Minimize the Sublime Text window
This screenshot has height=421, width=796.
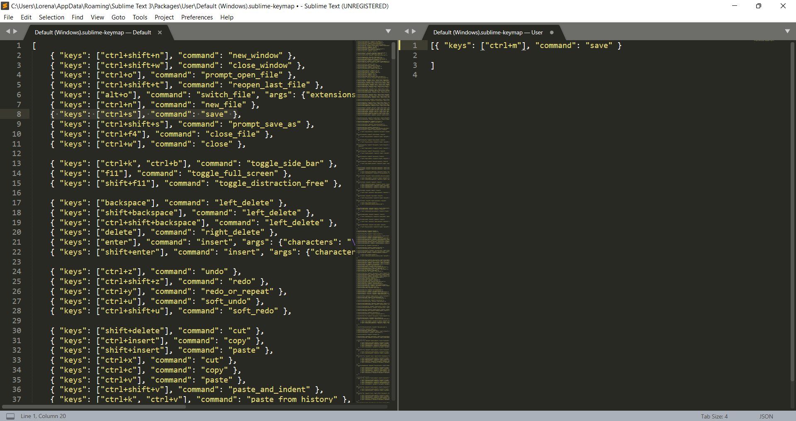(x=735, y=6)
